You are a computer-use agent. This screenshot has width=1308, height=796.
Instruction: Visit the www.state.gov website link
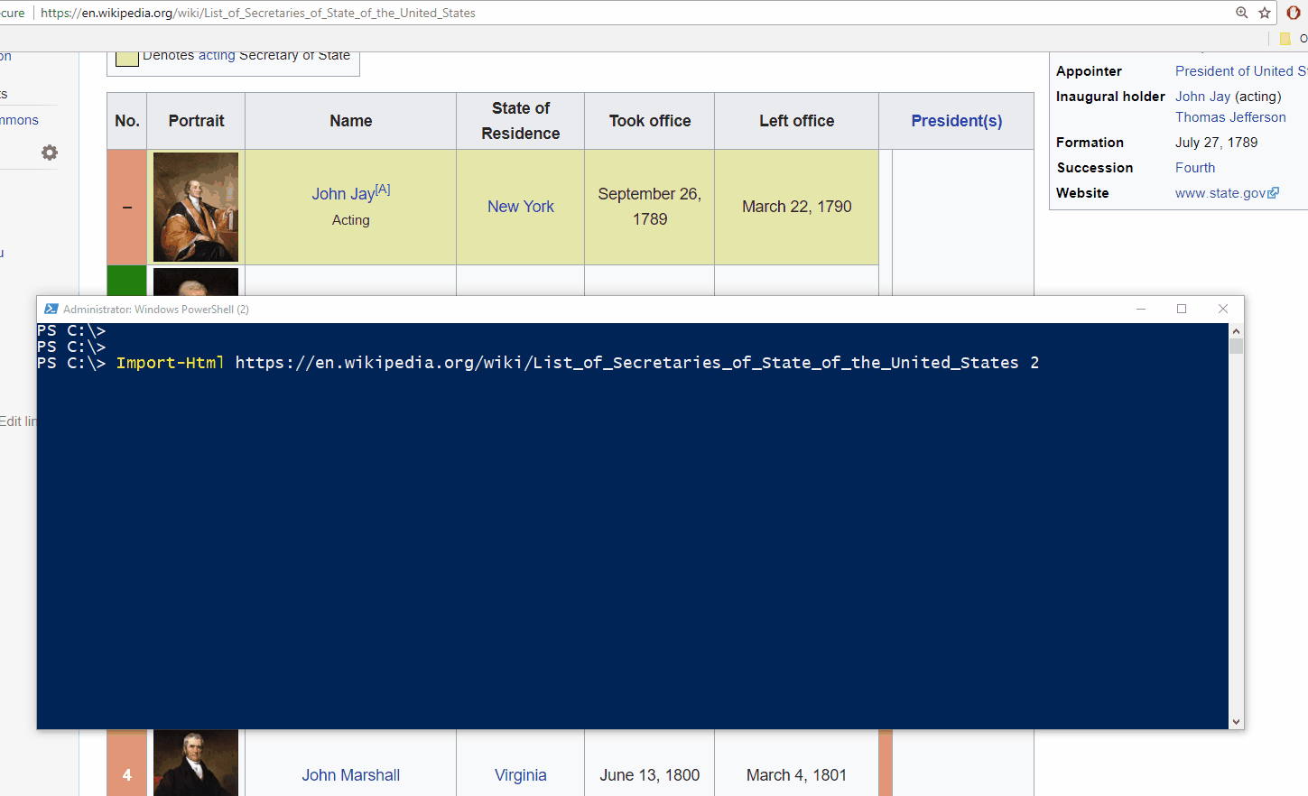point(1220,193)
